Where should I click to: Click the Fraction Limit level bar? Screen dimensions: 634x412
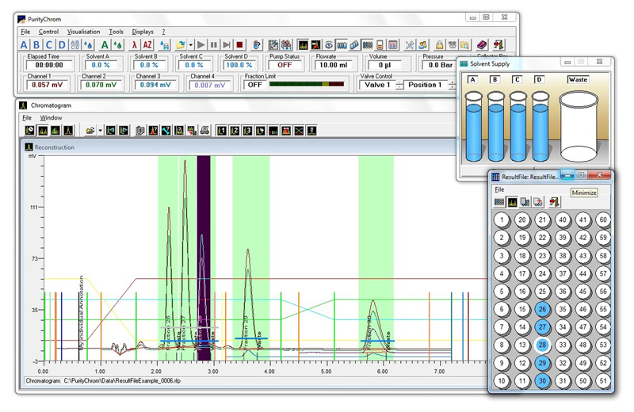308,85
